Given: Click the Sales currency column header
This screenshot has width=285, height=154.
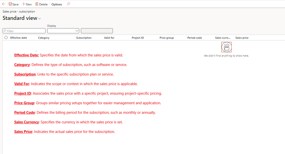Looking at the screenshot, I should click(x=223, y=38).
